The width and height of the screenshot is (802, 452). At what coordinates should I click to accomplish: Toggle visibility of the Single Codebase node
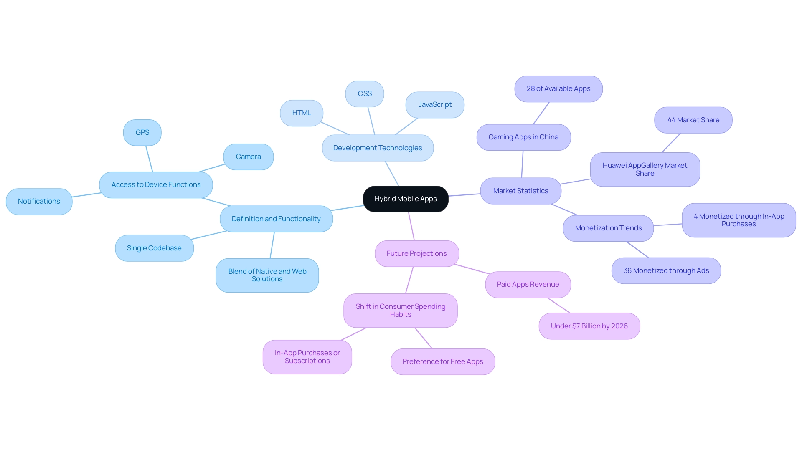point(155,247)
